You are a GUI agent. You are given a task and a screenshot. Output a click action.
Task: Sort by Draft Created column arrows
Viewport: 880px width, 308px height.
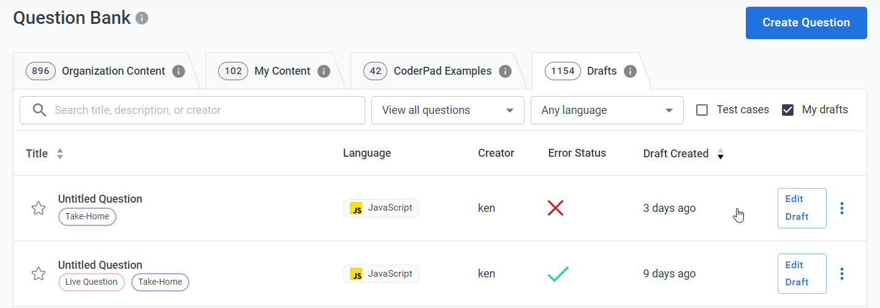click(721, 154)
